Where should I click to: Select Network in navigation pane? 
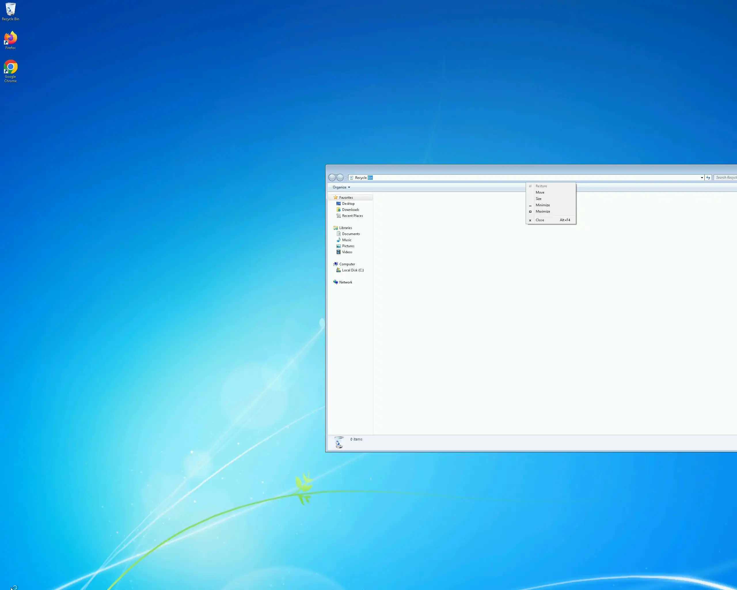(x=345, y=282)
